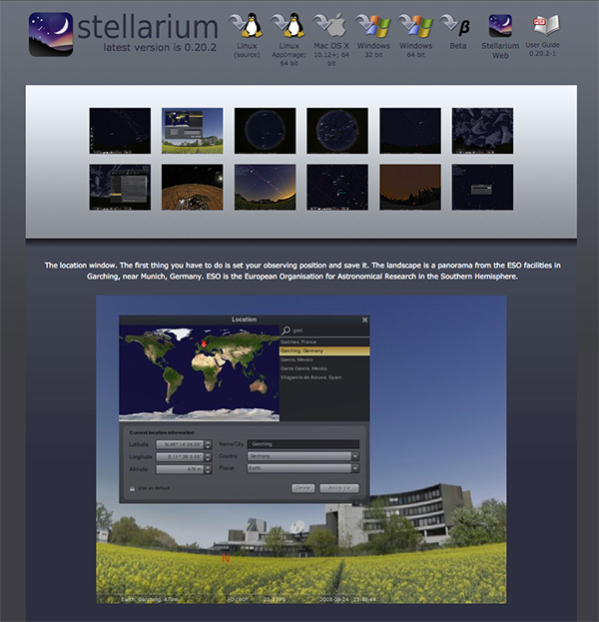599x622 pixels.
Task: Open the first top-row dark starry sky thumbnail
Action: pyautogui.click(x=120, y=131)
